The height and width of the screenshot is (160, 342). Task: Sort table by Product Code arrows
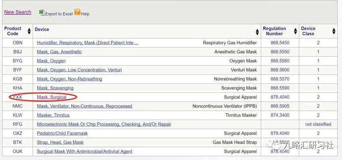[x=29, y=31]
